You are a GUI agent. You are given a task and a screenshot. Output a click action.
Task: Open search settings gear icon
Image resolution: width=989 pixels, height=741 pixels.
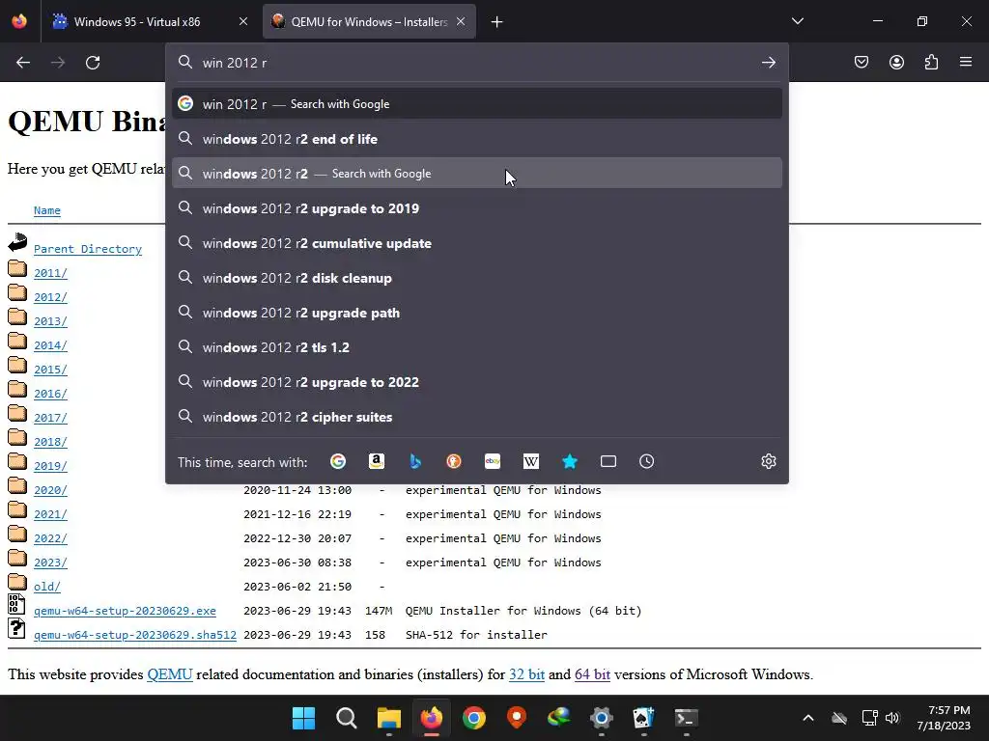[x=768, y=461]
